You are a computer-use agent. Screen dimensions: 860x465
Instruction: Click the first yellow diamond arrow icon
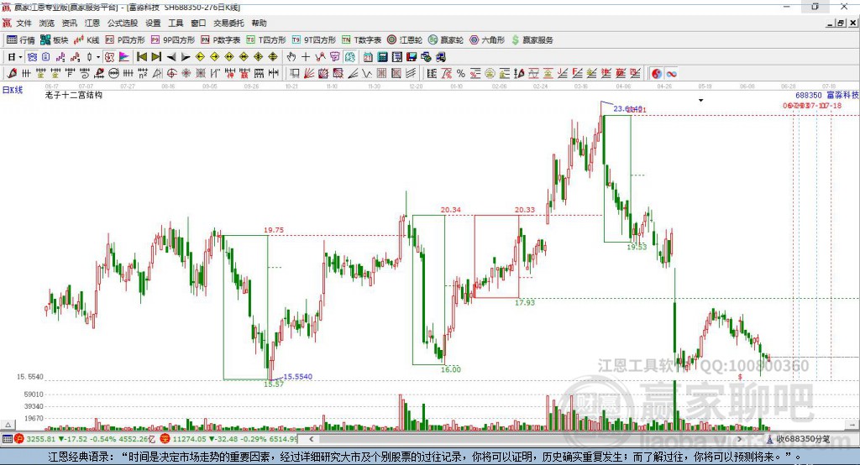[200, 57]
